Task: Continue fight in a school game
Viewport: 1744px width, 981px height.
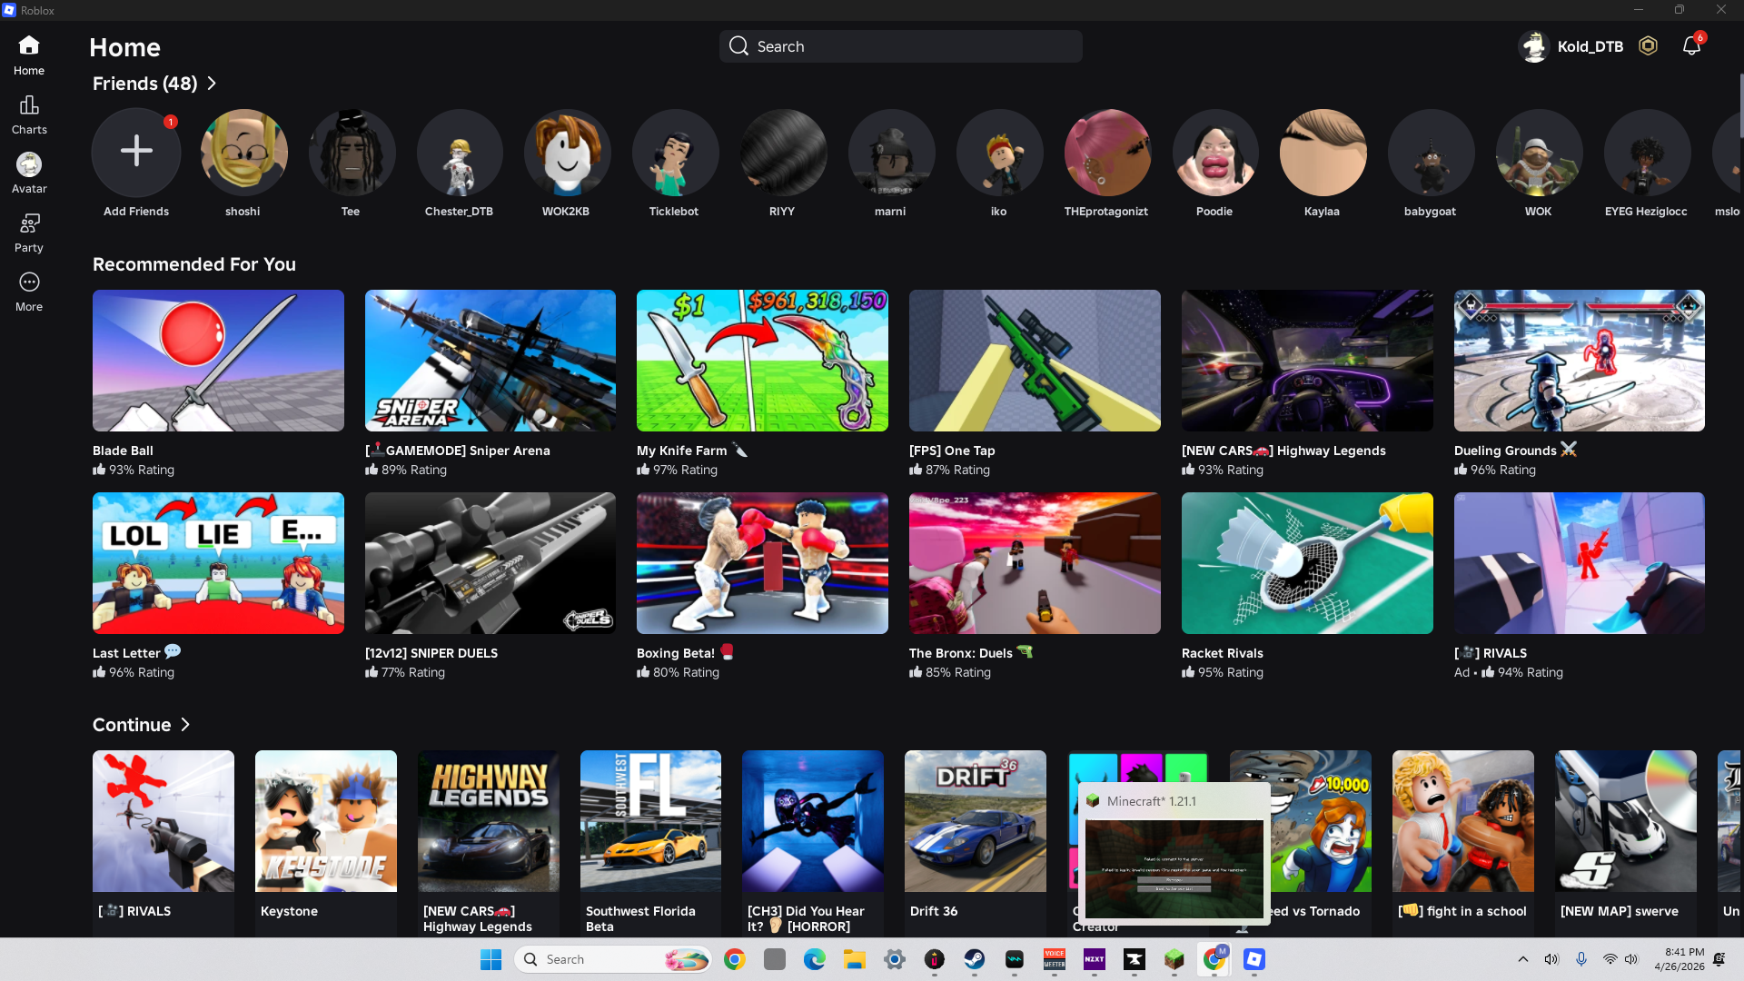Action: 1463,821
